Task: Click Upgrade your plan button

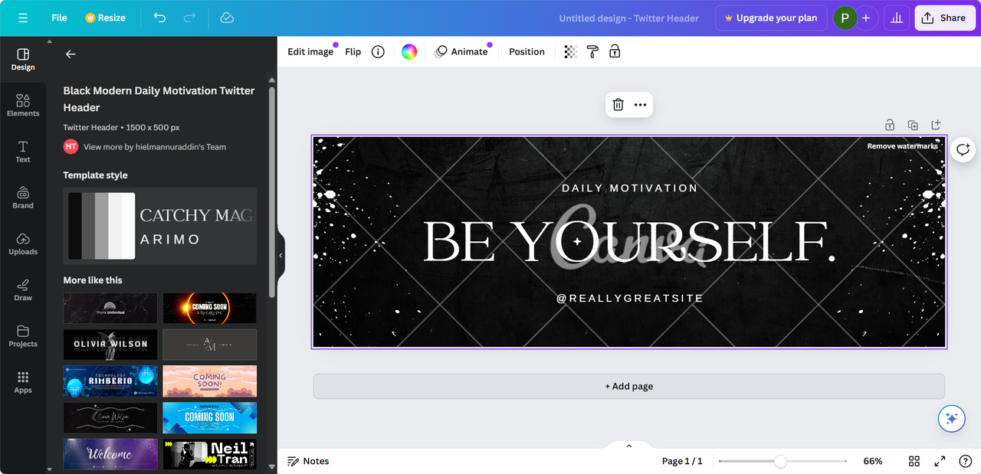Action: click(x=771, y=18)
